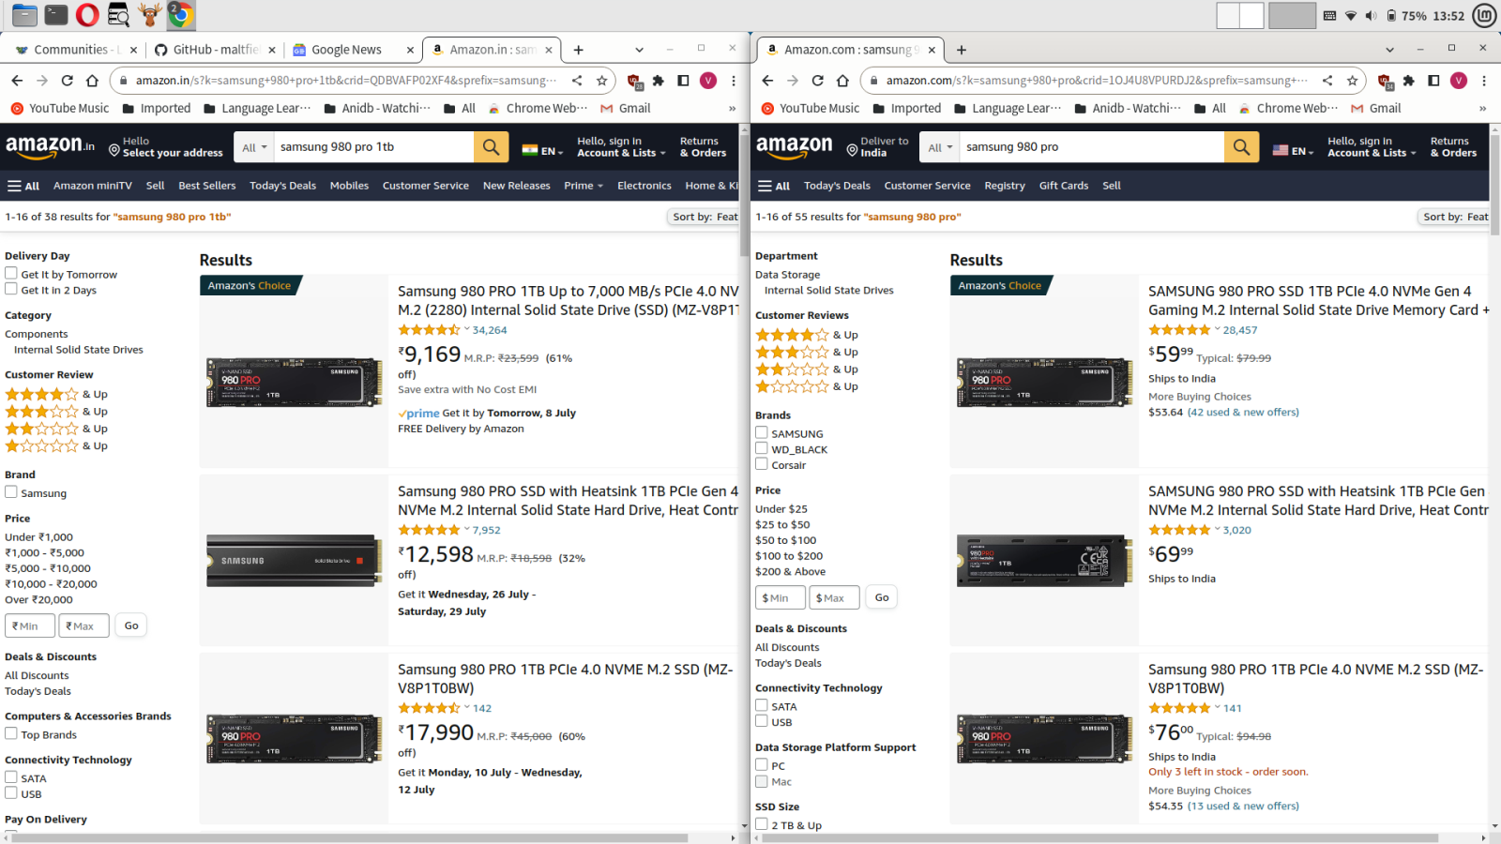Open All category dropdown on amazon.in search
Viewport: 1501px width, 844px height.
[254, 147]
